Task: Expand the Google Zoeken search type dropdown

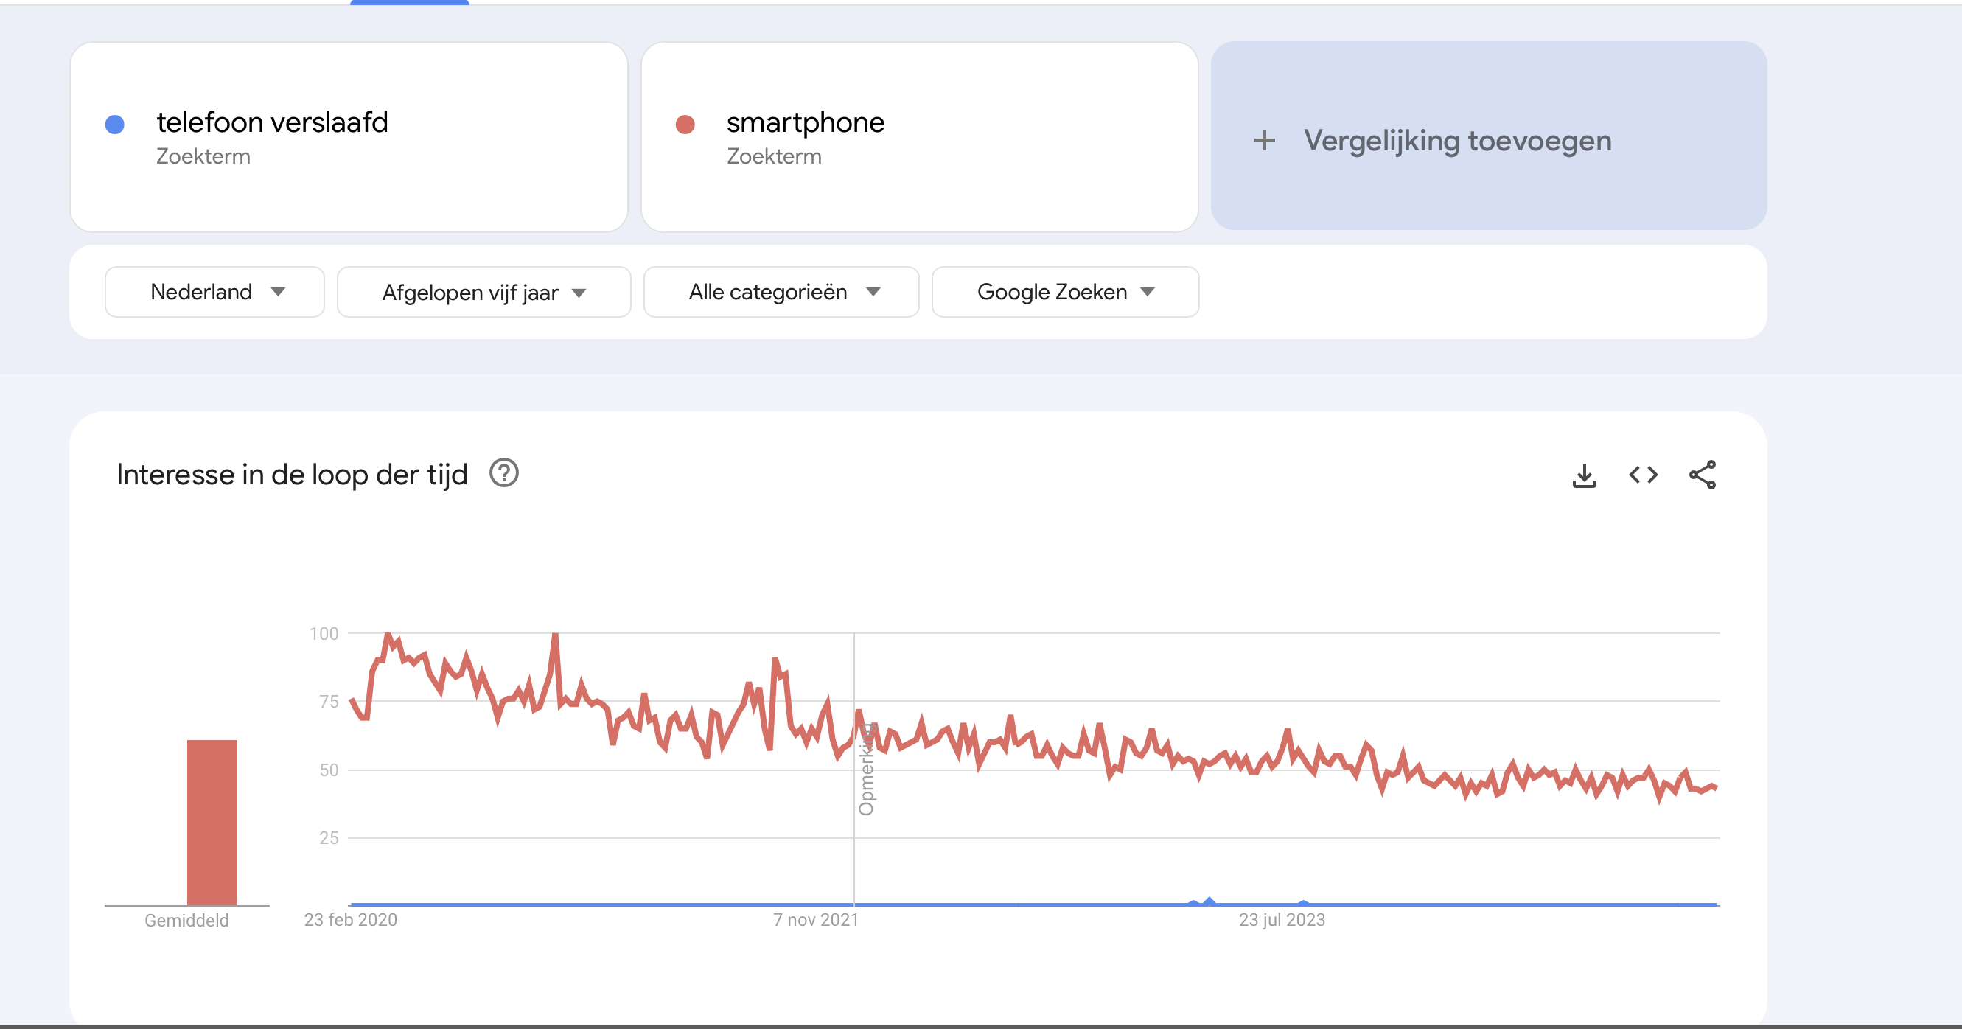Action: (1065, 292)
